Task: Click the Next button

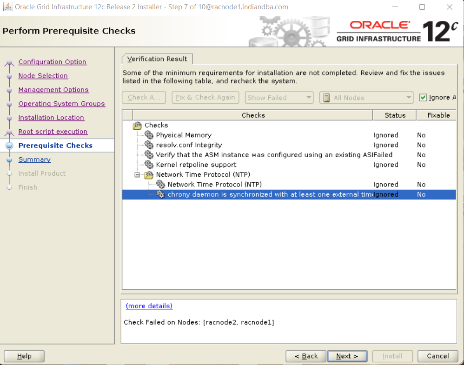Action: coord(347,356)
